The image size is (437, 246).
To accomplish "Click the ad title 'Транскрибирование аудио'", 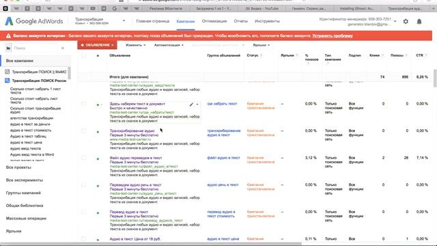I will tap(132, 131).
